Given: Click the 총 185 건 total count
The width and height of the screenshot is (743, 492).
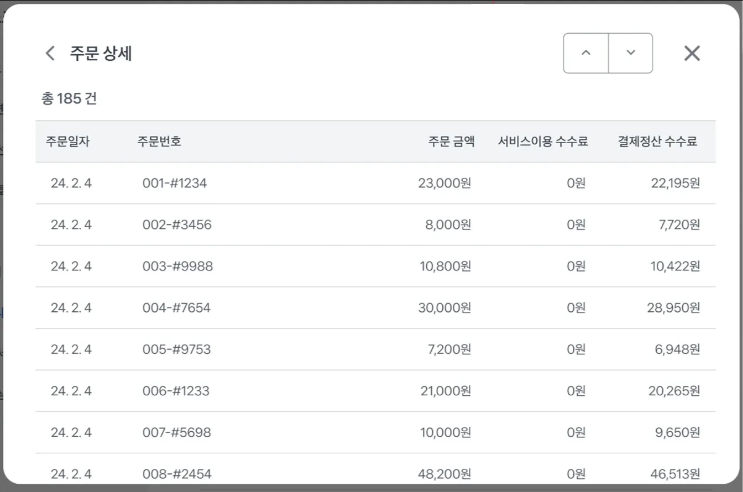Looking at the screenshot, I should [x=69, y=99].
